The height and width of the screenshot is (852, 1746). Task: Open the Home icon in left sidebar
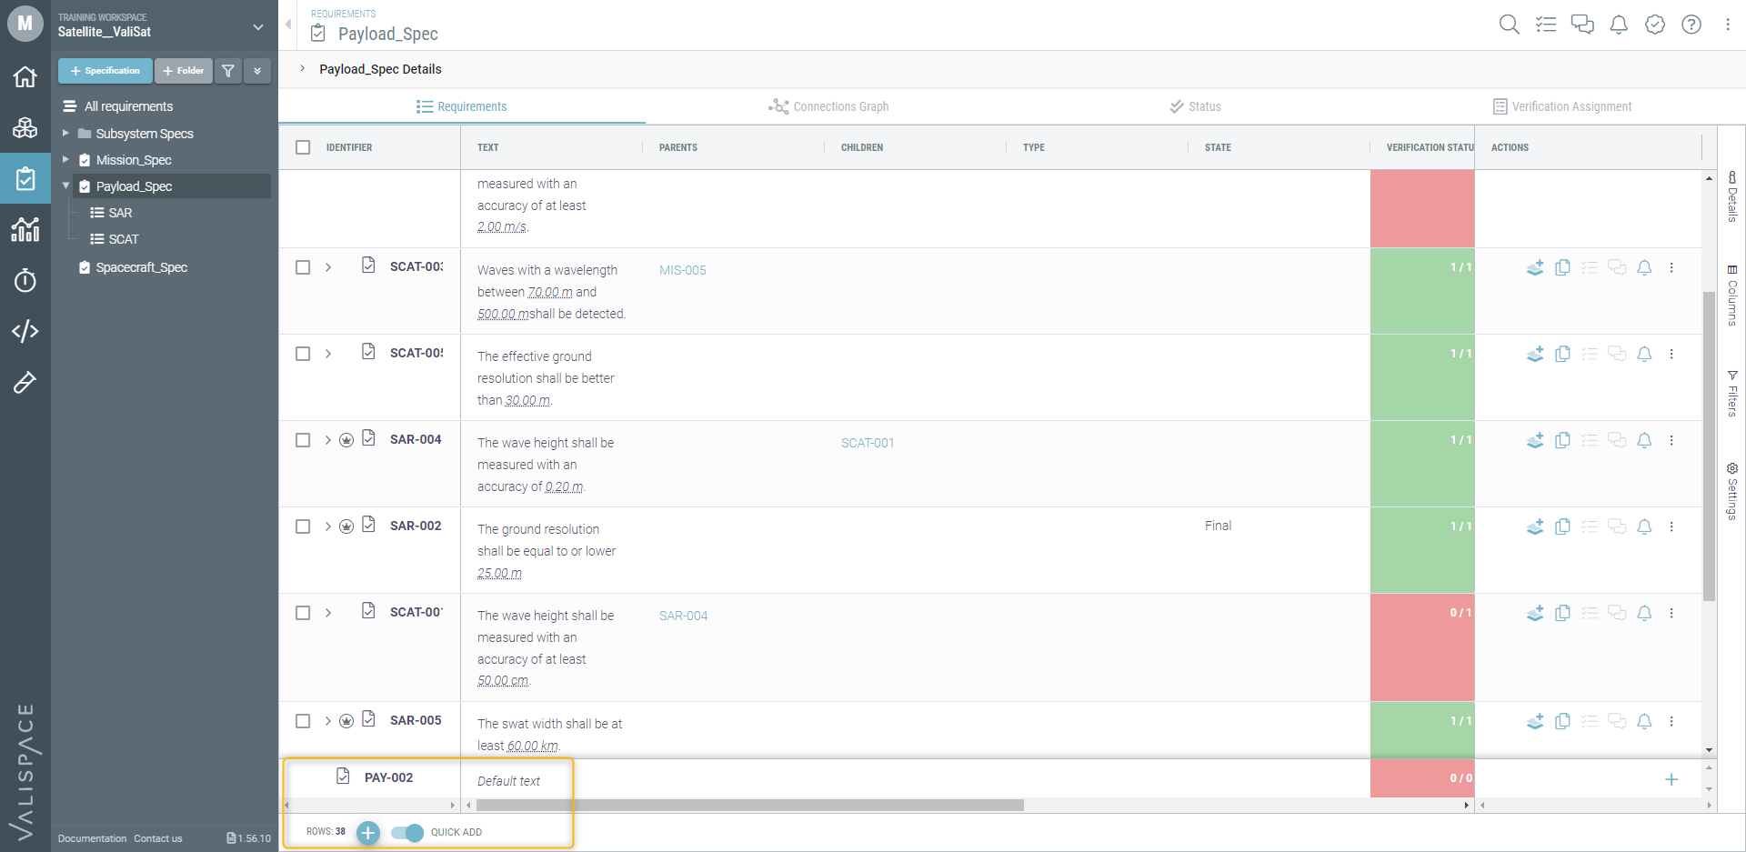pos(25,76)
